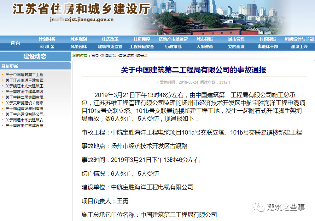Screen dimensions: 315x221
Task: Click 新闻综合 breadcrumb link
Action: pyautogui.click(x=108, y=56)
